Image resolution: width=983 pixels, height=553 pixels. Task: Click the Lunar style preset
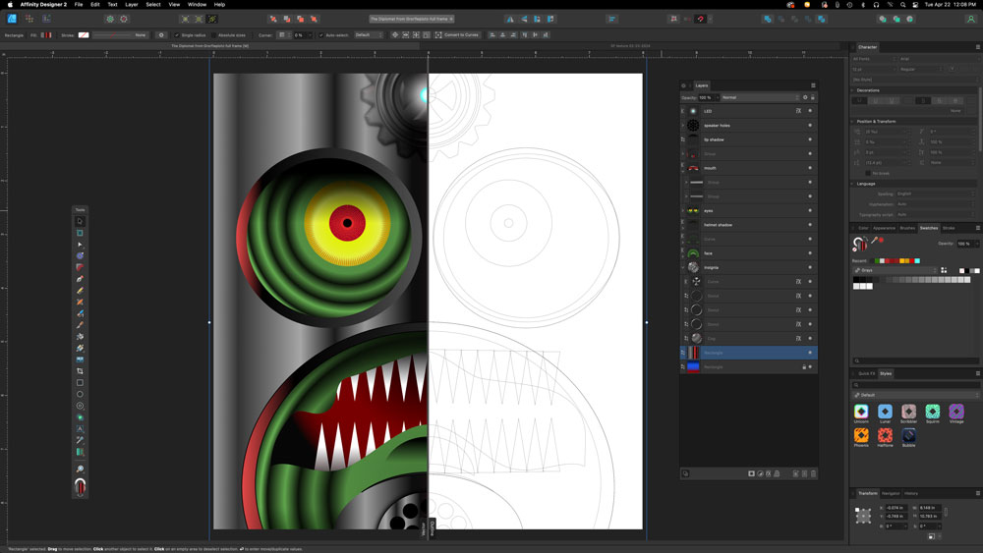885,412
